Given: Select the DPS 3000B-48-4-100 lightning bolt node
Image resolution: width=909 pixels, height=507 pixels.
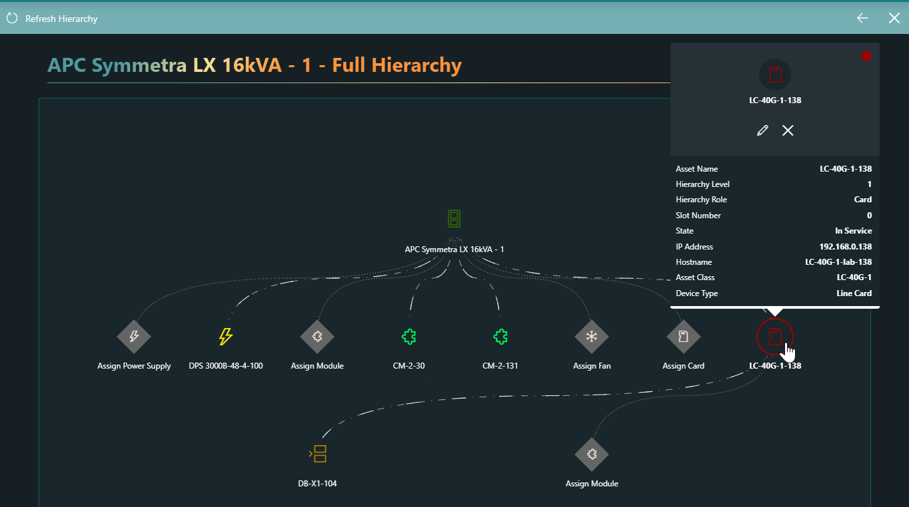Looking at the screenshot, I should [226, 337].
